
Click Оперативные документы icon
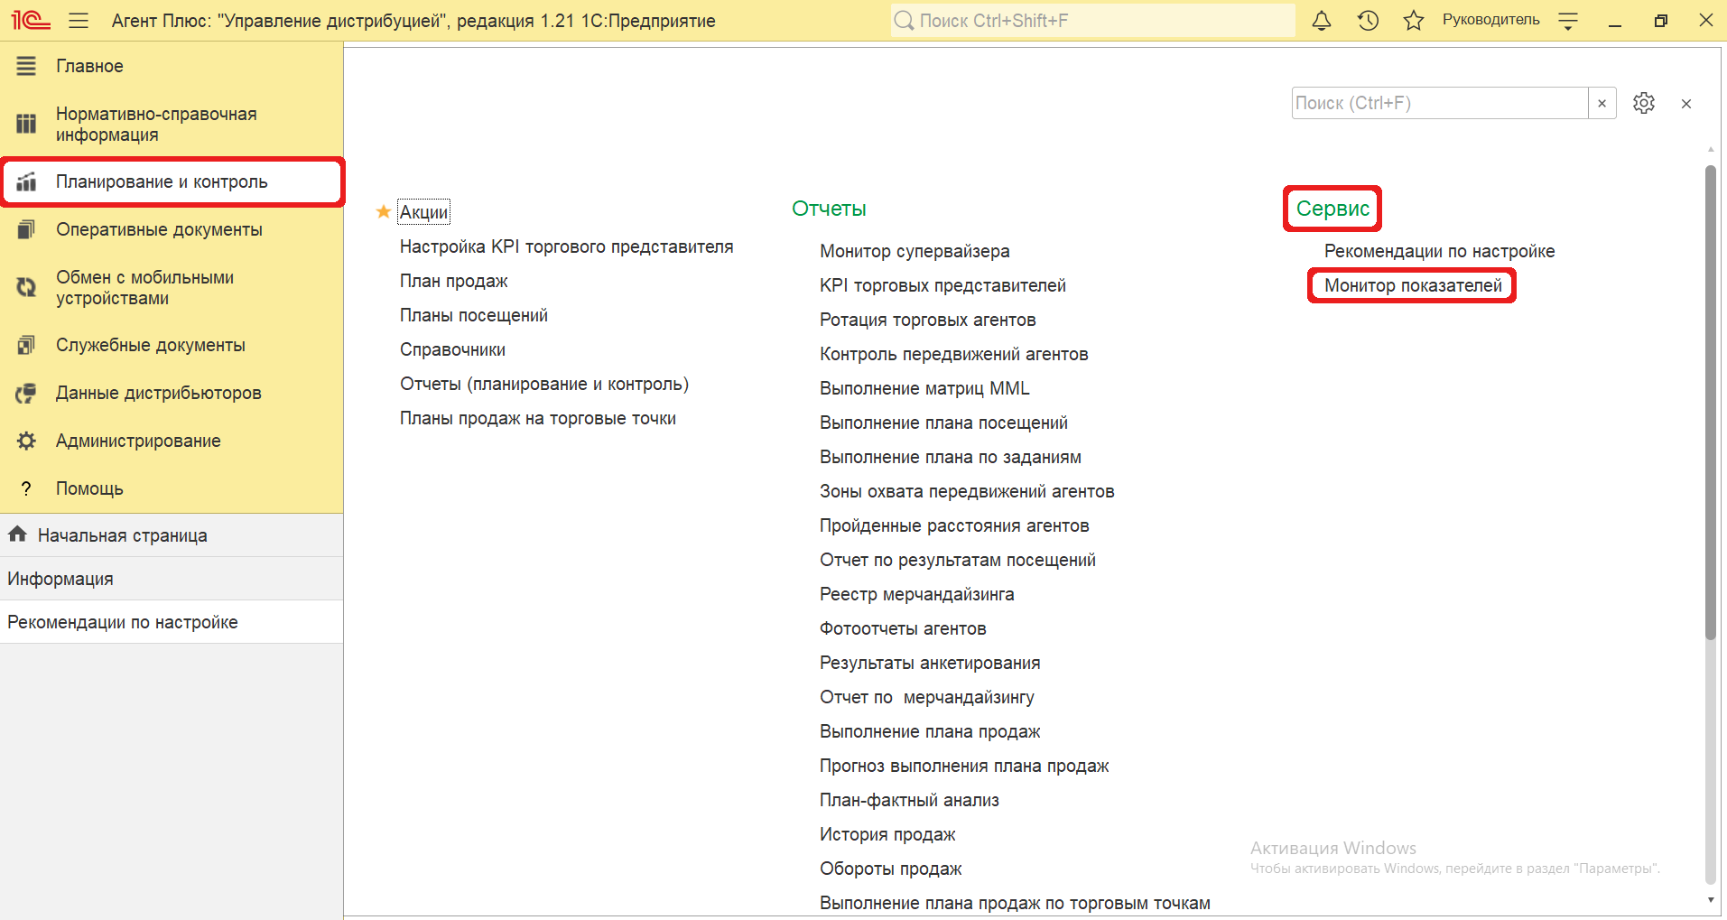coord(26,229)
